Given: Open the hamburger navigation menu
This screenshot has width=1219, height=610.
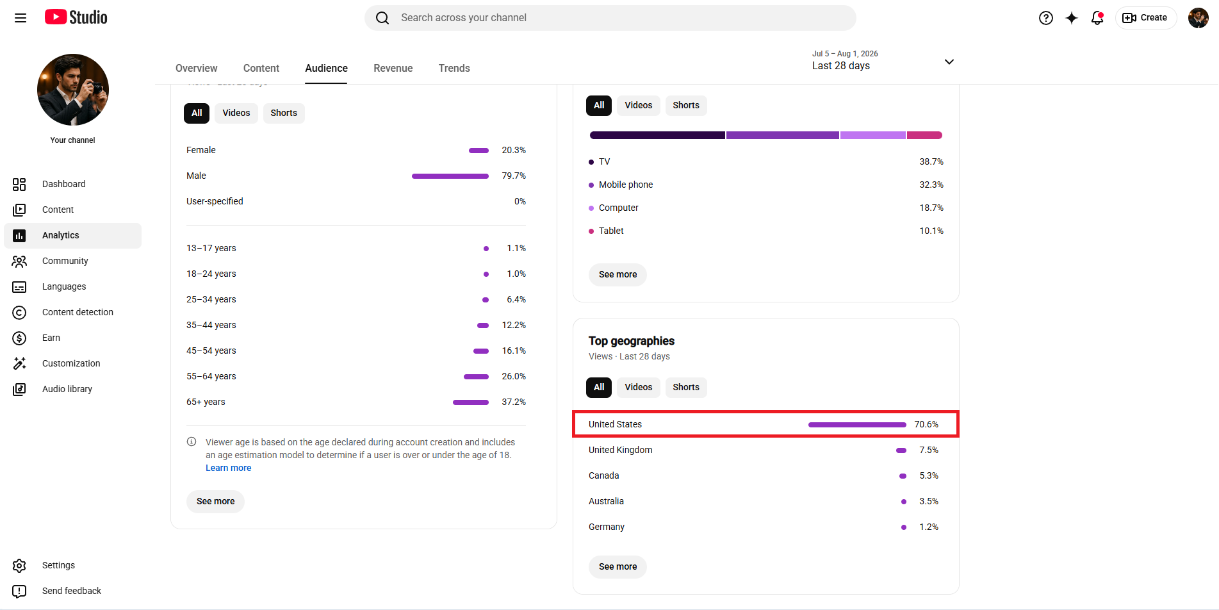Looking at the screenshot, I should point(20,18).
